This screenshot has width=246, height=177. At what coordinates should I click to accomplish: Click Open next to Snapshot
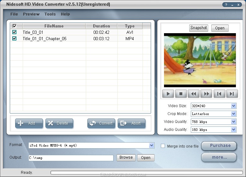click(x=220, y=28)
